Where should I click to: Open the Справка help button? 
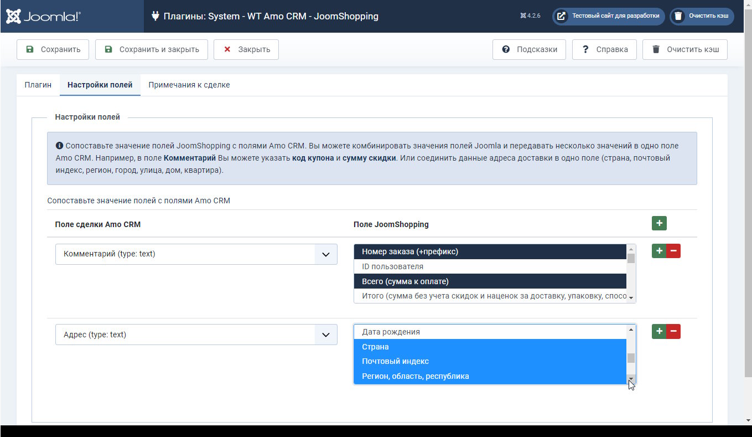(x=604, y=49)
